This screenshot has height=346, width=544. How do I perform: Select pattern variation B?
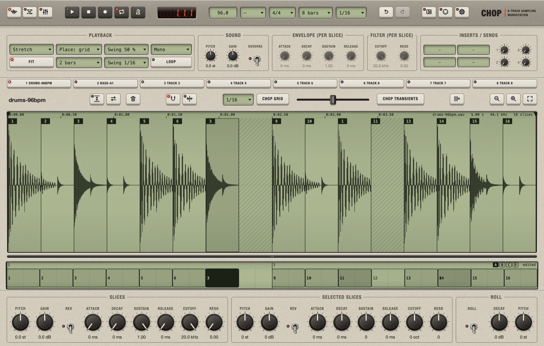[x=502, y=265]
